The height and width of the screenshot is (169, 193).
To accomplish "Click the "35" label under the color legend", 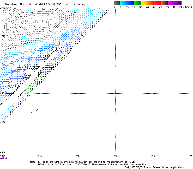I will (161, 7).
